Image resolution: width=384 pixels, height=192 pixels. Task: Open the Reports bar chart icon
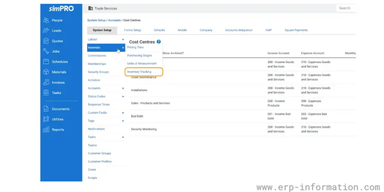point(46,130)
